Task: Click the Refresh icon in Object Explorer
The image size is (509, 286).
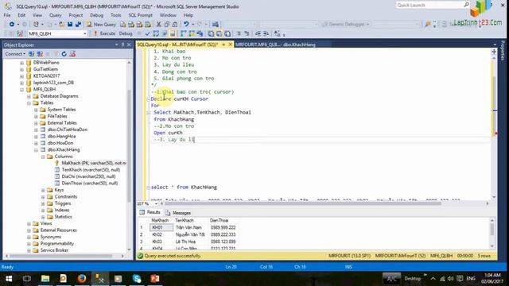Action: [x=64, y=54]
